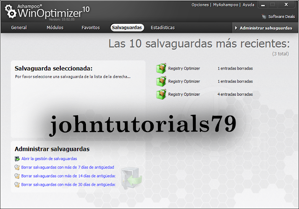Screen dimensions: 299x209
Task: Click the 'Version: 10.02.05' text
Action: (62, 19)
